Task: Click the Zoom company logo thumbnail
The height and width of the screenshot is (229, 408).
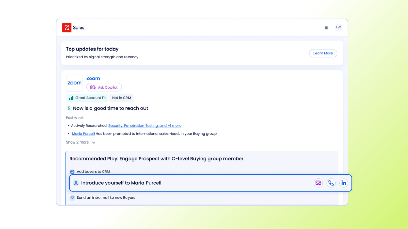Action: [74, 83]
